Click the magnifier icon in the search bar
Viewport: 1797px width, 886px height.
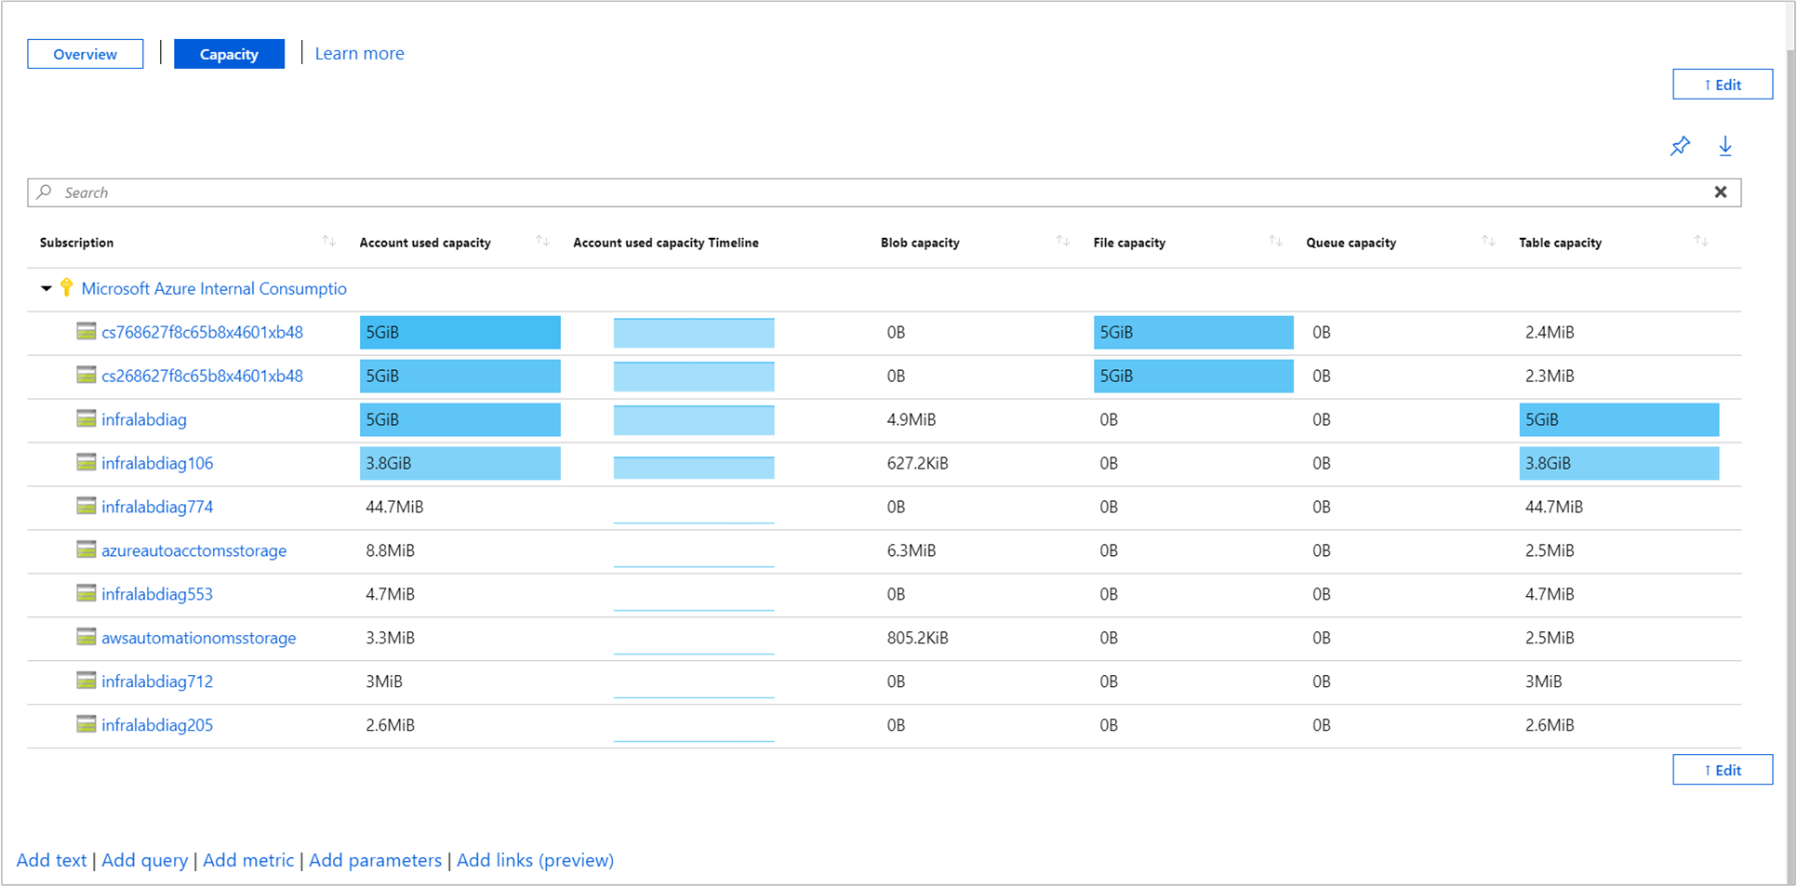(x=44, y=192)
